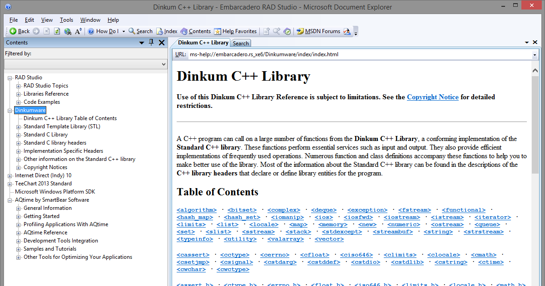Collapse the RAD Studio tree node

[x=10, y=78]
